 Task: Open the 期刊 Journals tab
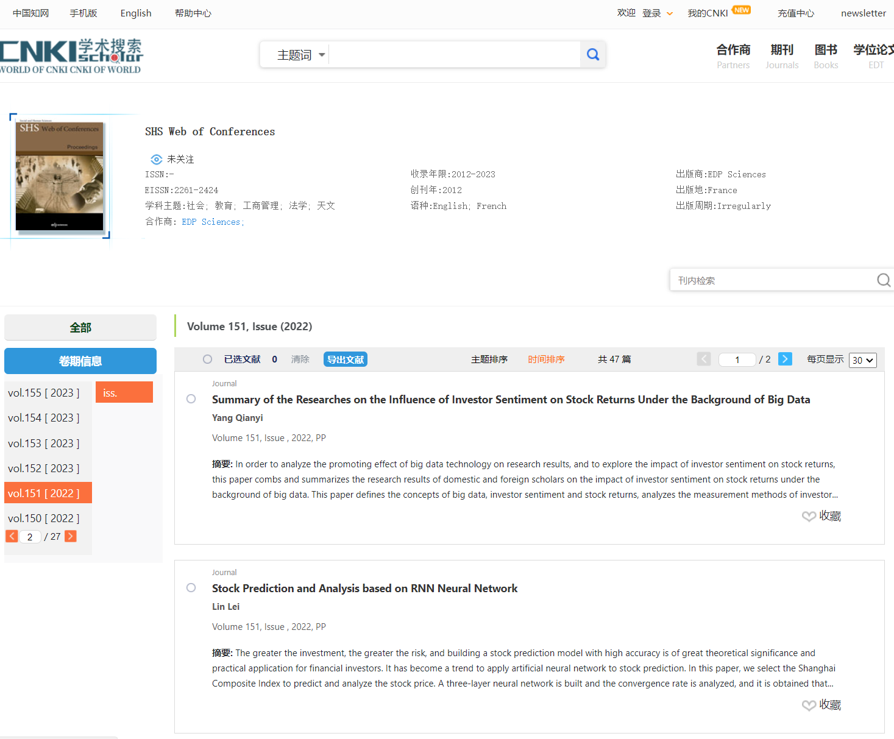click(782, 56)
